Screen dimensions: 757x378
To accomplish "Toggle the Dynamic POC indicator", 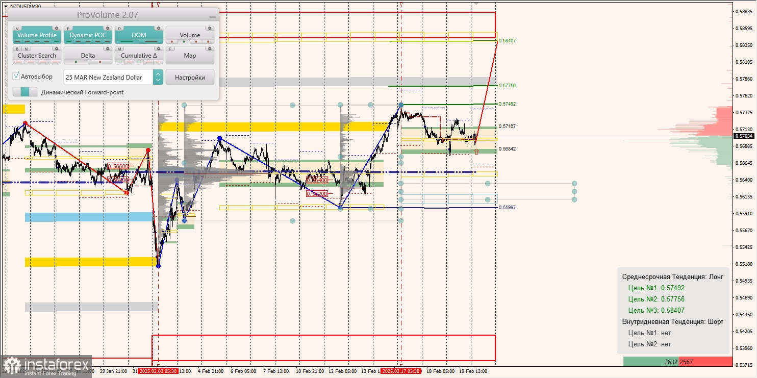I will 88,35.
